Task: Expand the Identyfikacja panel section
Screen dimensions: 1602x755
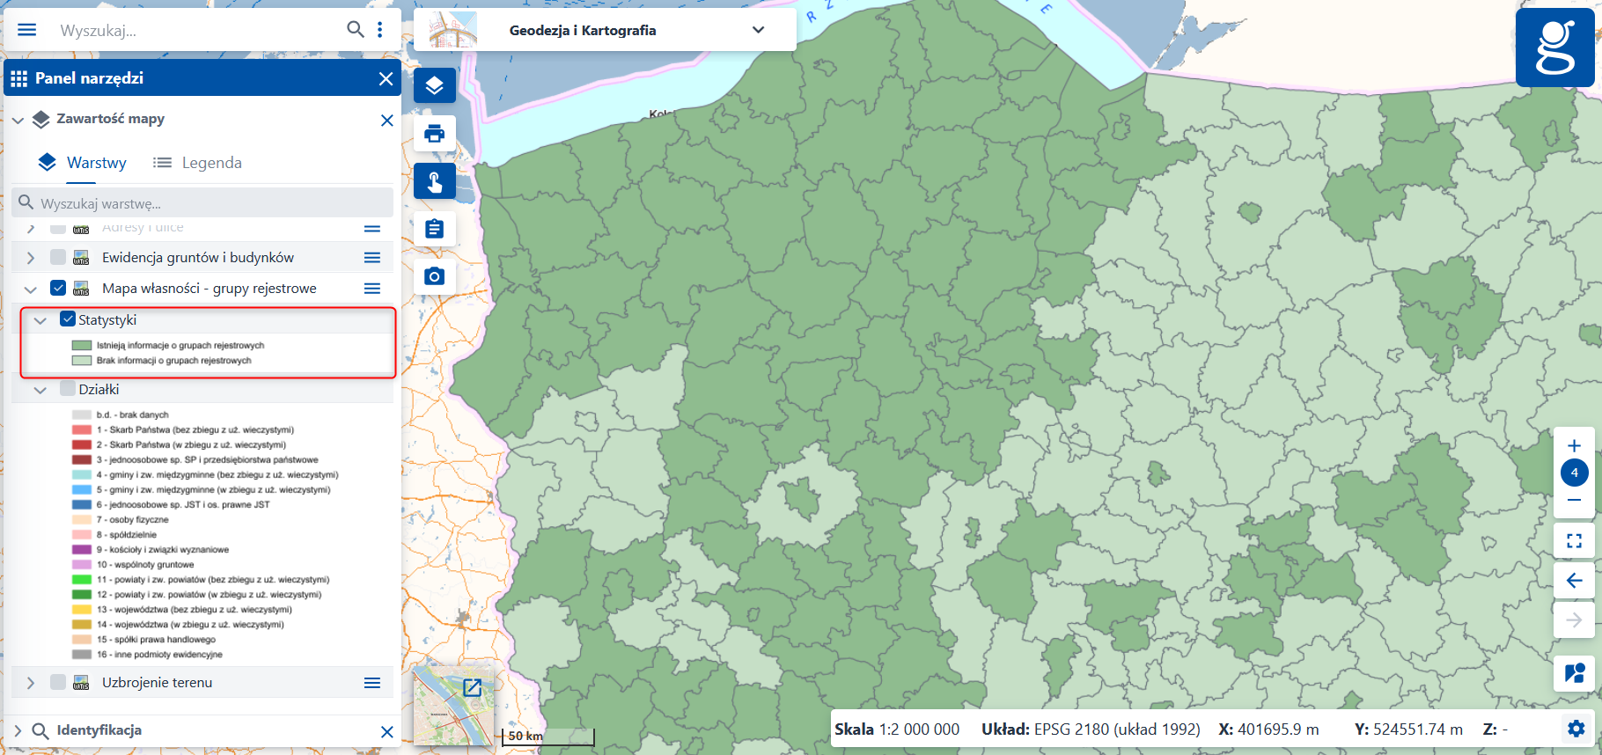Action: [x=18, y=730]
